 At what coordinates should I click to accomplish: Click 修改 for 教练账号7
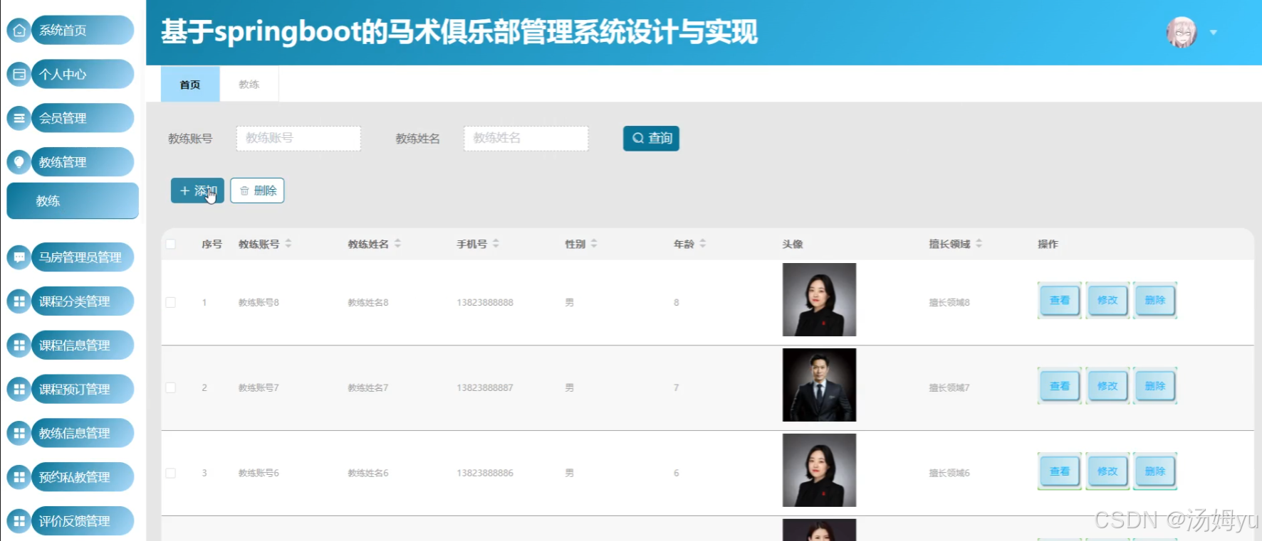coord(1107,386)
